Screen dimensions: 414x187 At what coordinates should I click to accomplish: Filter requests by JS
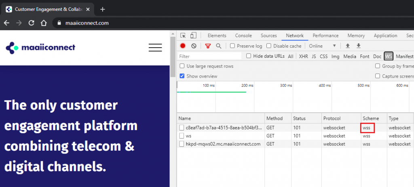point(314,56)
